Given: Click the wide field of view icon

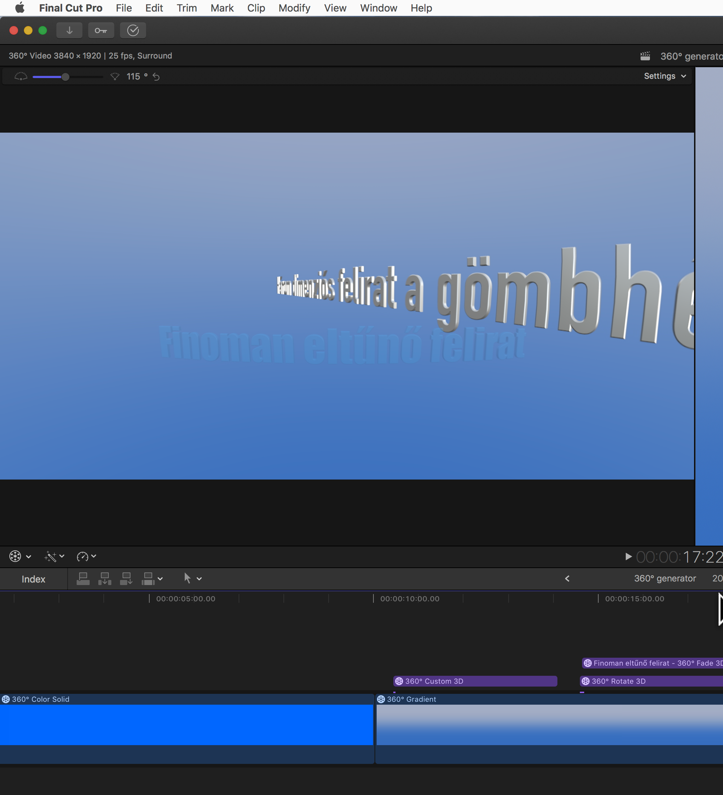Looking at the screenshot, I should (21, 77).
